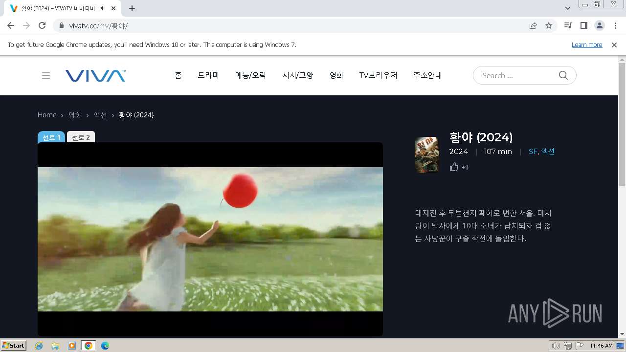Click the Learn more link
Image resolution: width=626 pixels, height=352 pixels.
[587, 44]
